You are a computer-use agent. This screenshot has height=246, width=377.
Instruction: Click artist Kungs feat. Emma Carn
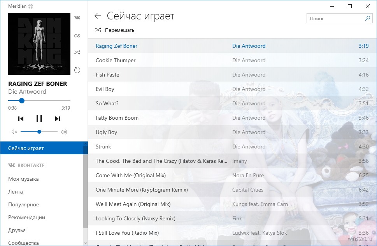pos(260,204)
